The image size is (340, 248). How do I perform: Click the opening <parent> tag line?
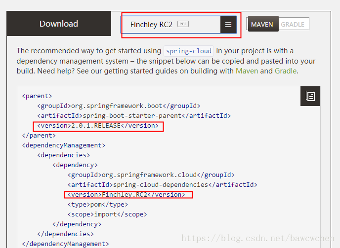37,96
